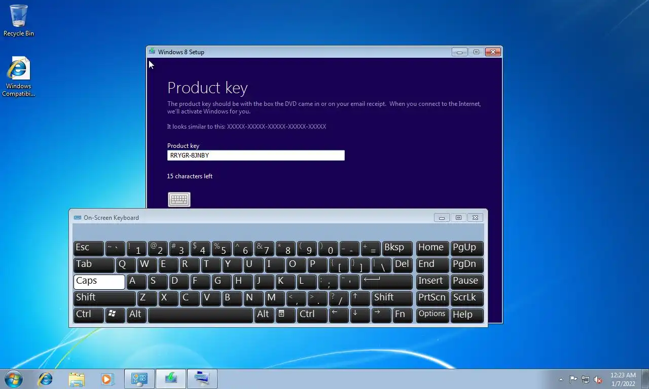Toggle the left Alt key

coord(136,315)
